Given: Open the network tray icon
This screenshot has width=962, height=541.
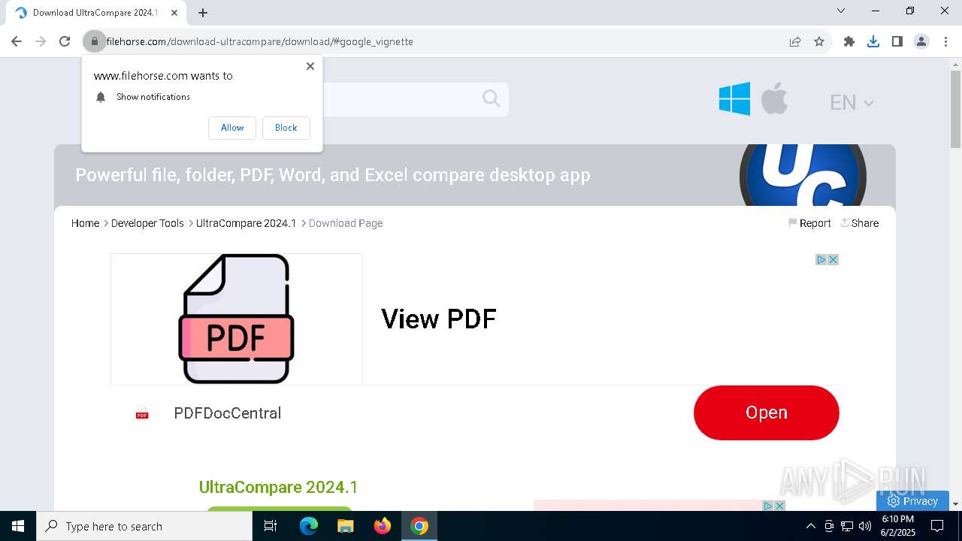Looking at the screenshot, I should [x=847, y=526].
